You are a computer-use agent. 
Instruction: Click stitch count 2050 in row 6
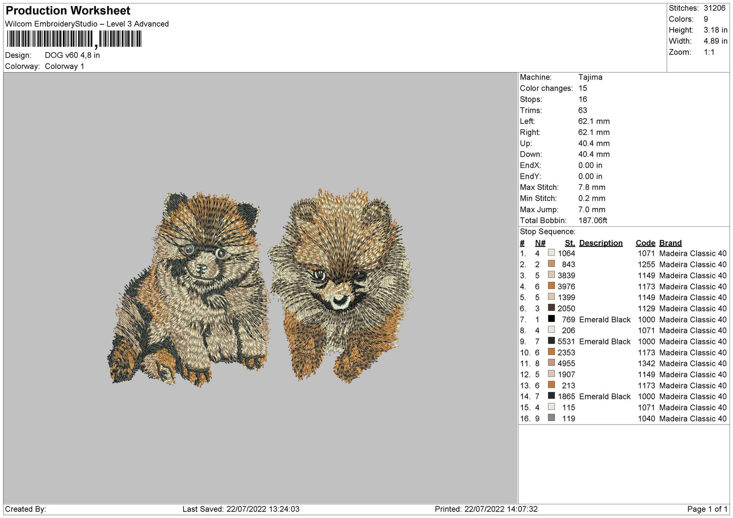click(566, 308)
